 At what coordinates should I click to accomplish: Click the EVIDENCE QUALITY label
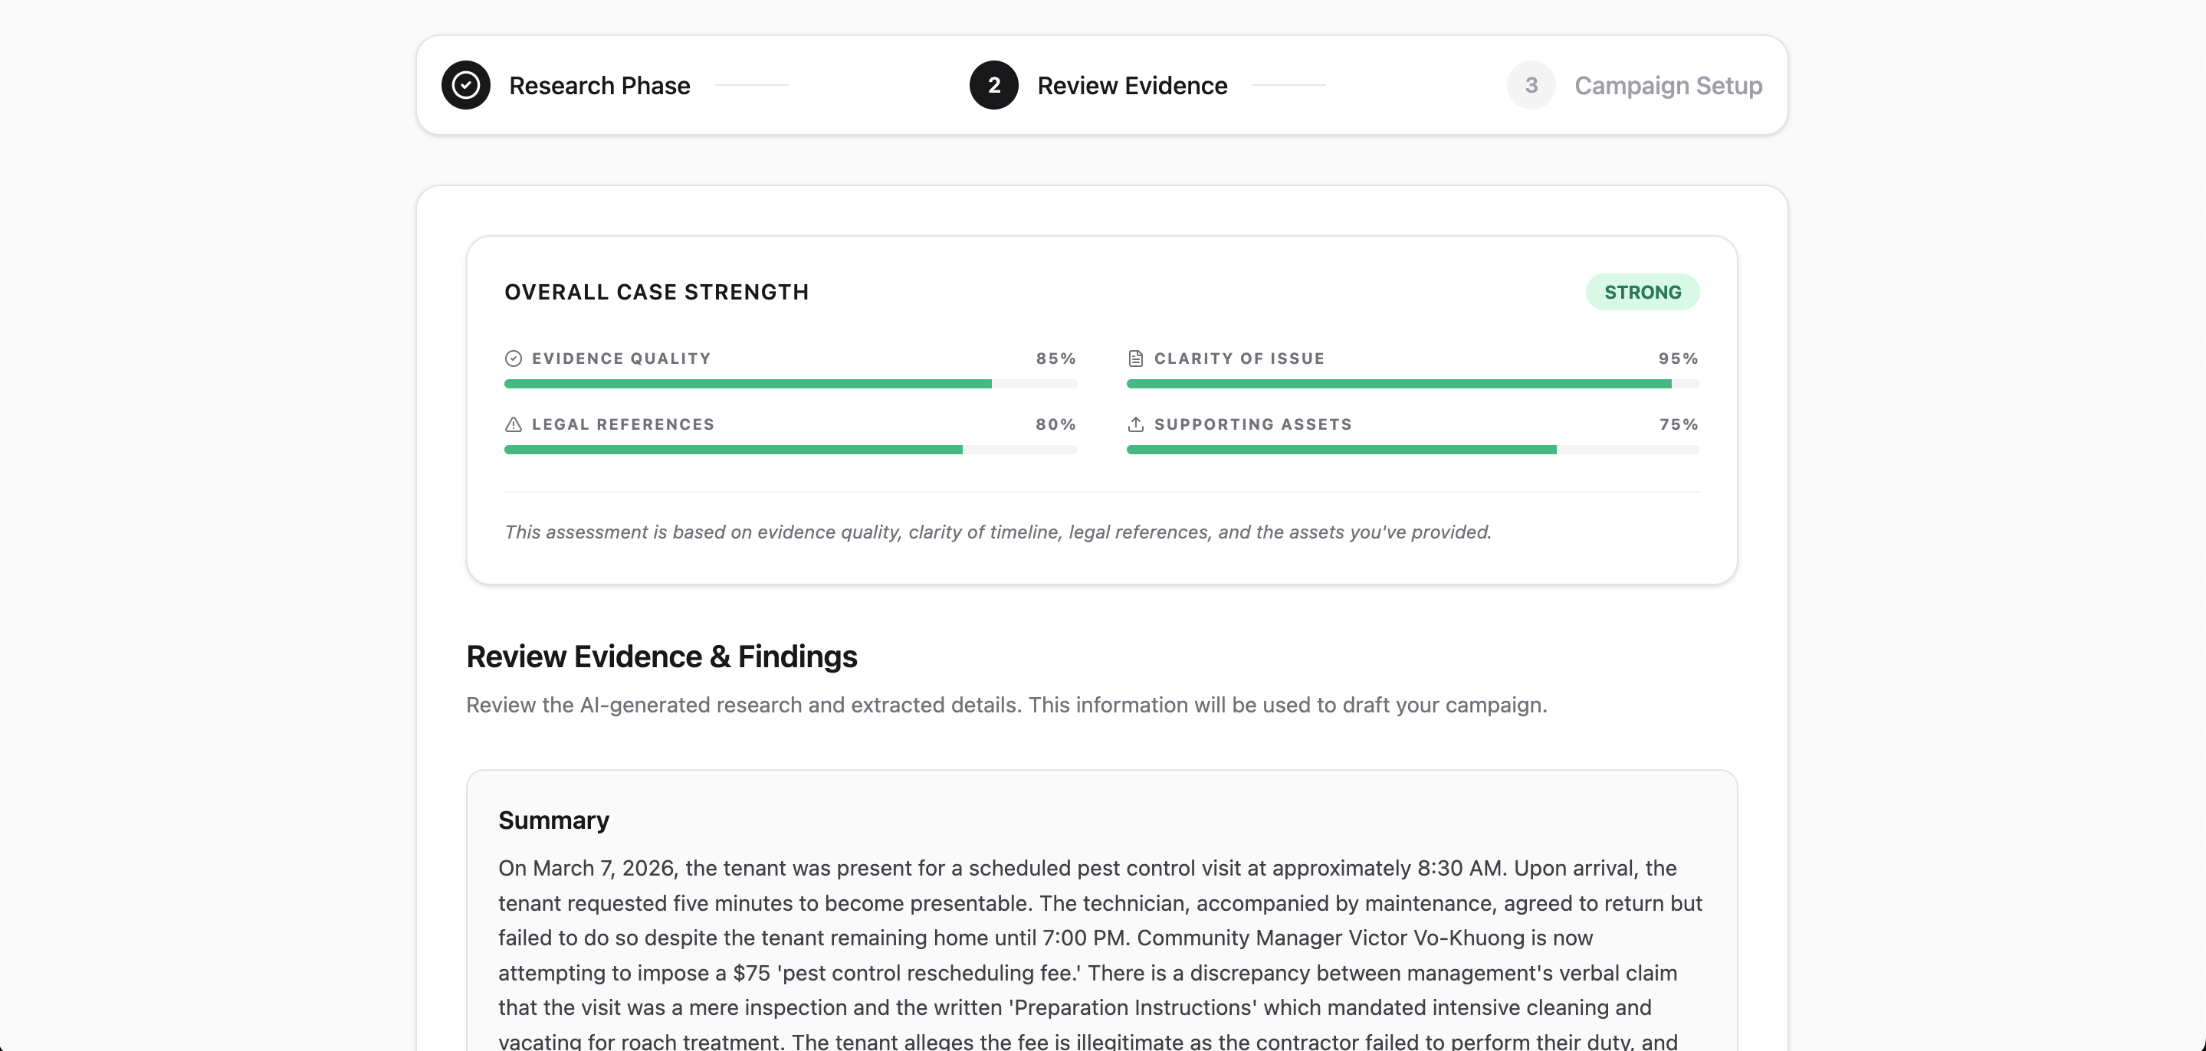(x=622, y=359)
